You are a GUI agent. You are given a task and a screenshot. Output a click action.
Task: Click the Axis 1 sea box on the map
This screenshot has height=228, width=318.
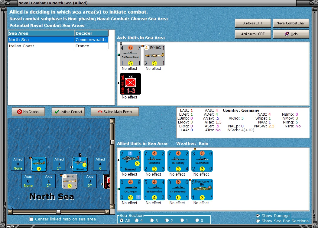point(49,181)
